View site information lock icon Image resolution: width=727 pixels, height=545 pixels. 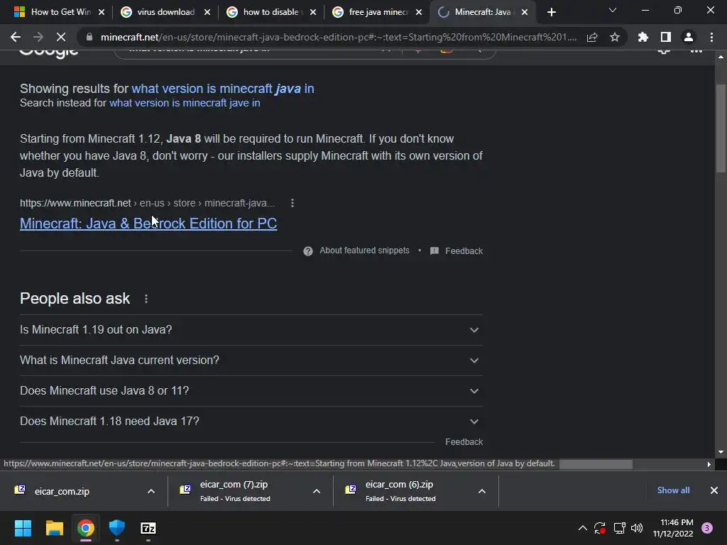pyautogui.click(x=89, y=37)
